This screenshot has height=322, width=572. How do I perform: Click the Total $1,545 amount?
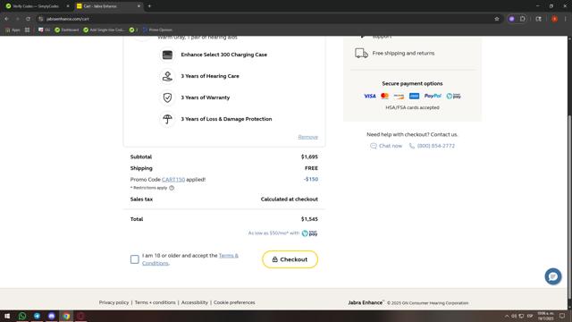tap(309, 219)
